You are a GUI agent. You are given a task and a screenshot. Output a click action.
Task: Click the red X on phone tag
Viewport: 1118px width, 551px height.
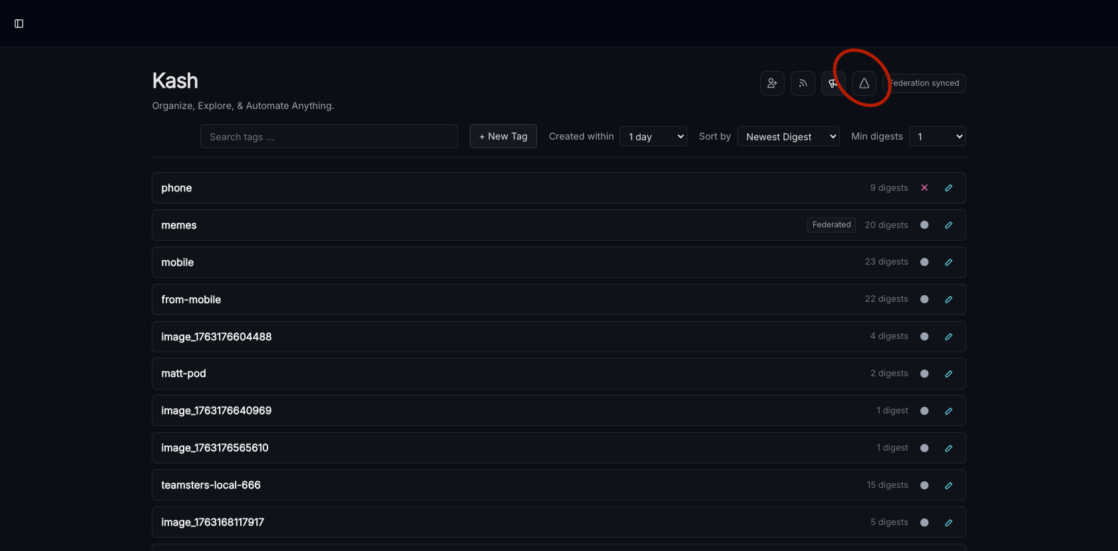[924, 188]
